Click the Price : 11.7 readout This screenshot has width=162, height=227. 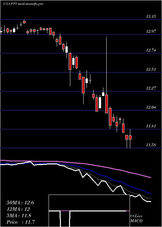(20, 222)
